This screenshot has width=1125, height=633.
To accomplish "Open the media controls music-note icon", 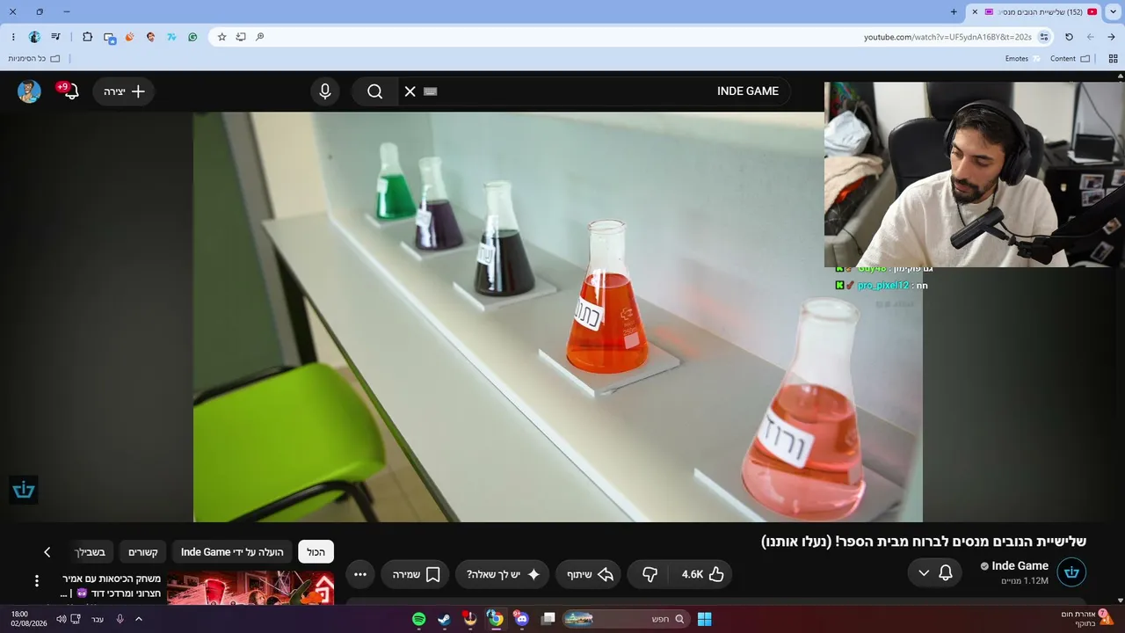I will pos(56,37).
